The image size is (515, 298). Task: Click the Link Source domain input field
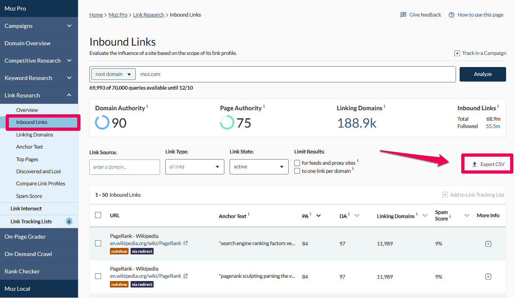125,167
